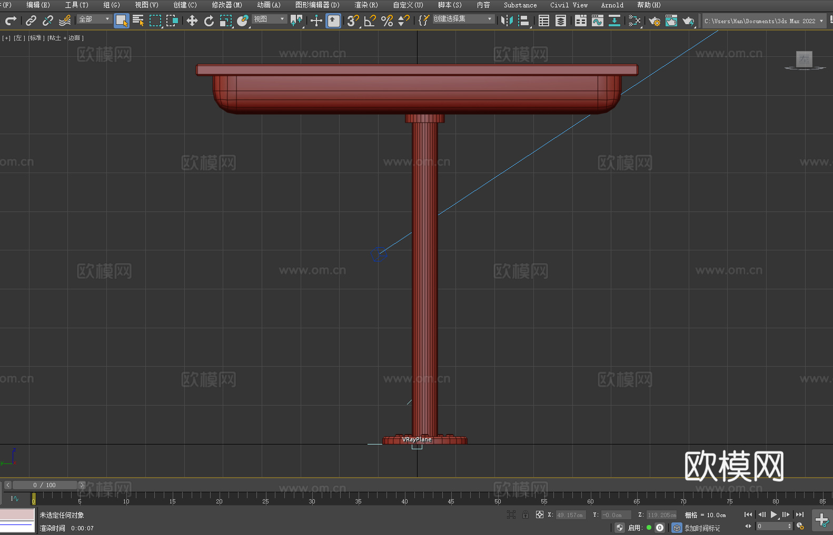Open the Render Setup teapot icon
833x535 pixels.
[x=654, y=21]
